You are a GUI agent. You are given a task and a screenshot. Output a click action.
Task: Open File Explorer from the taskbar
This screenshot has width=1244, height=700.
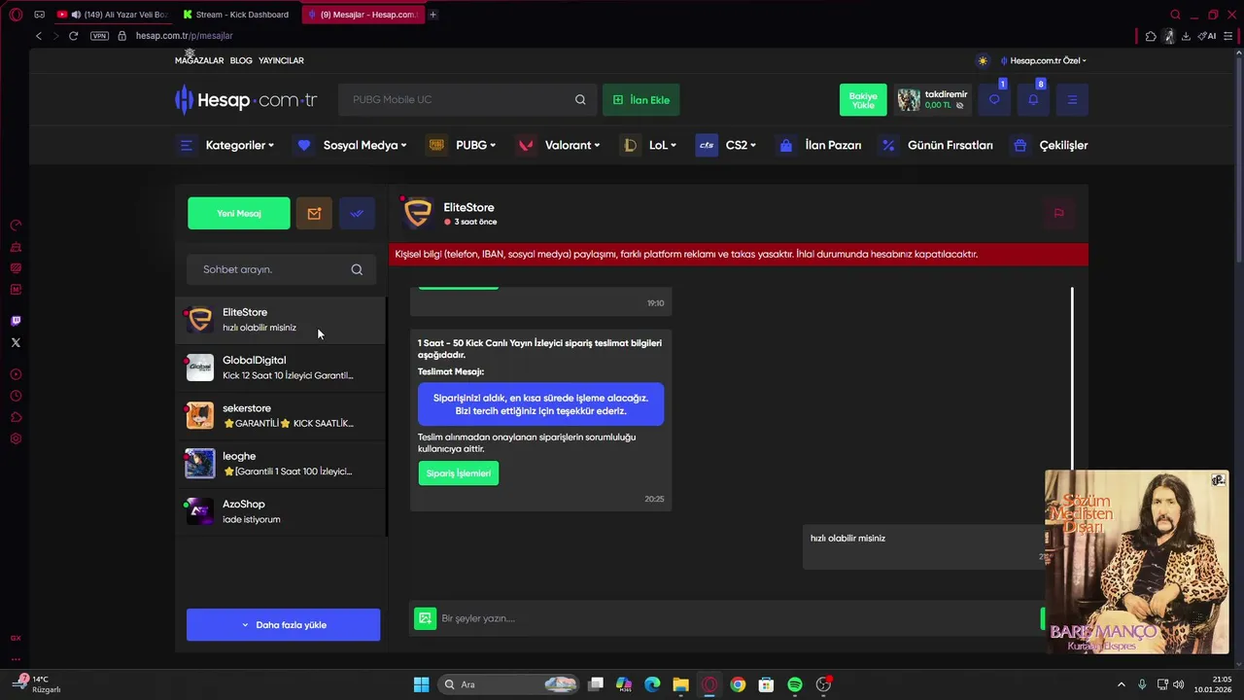680,684
